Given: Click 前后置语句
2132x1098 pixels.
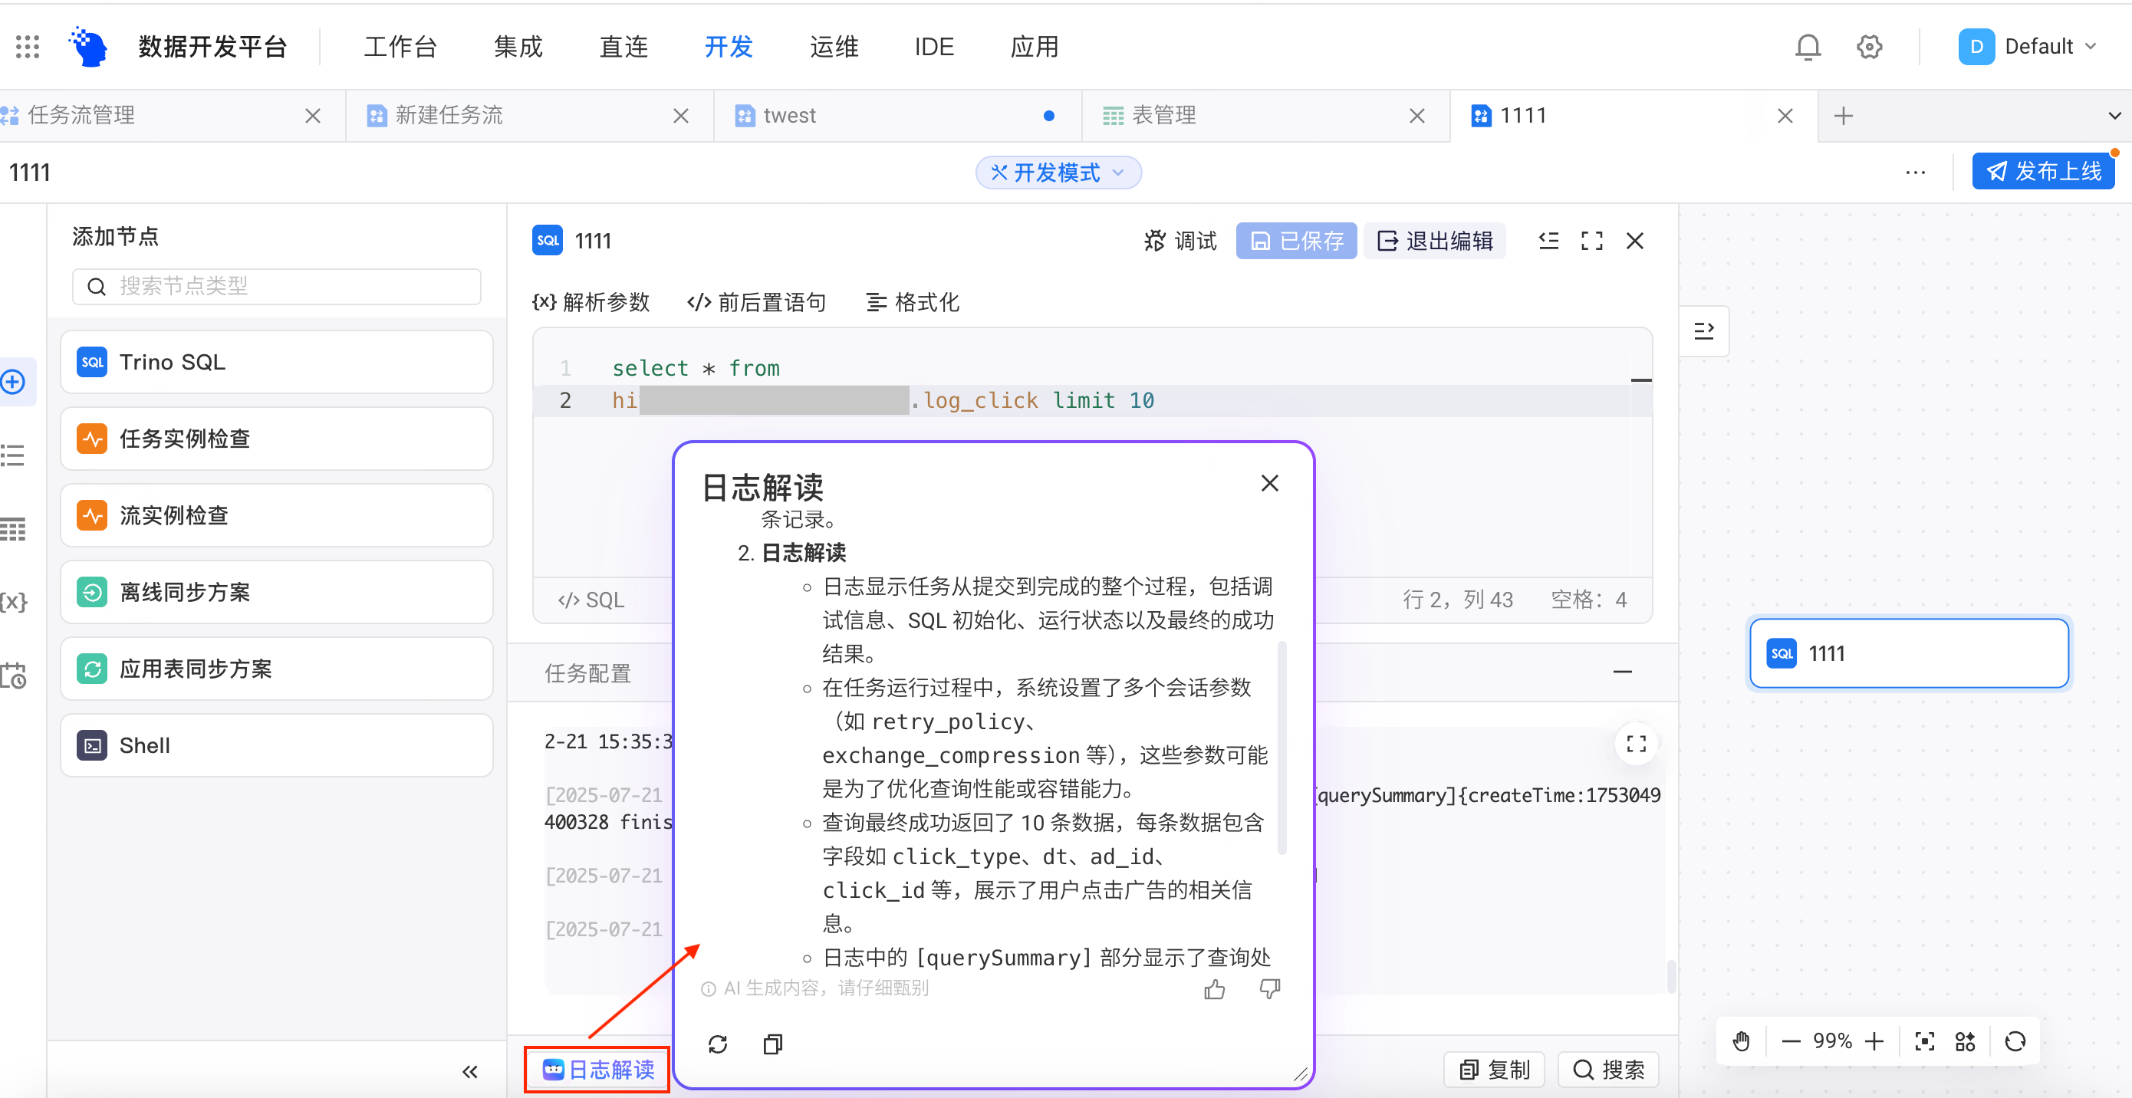Looking at the screenshot, I should pos(756,303).
